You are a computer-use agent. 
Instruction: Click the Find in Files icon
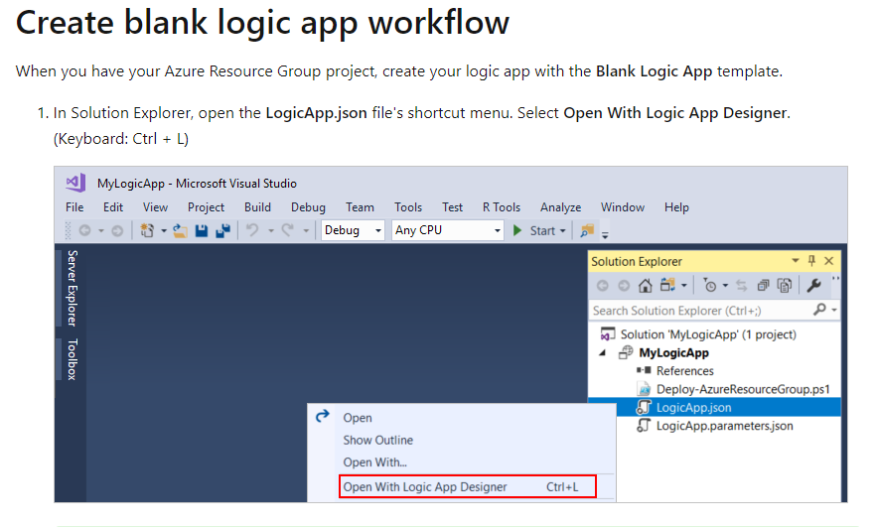pos(587,230)
